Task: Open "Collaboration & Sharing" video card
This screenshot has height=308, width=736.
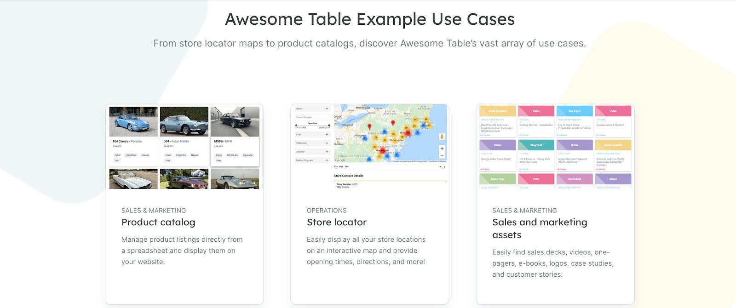Action: pyautogui.click(x=613, y=121)
